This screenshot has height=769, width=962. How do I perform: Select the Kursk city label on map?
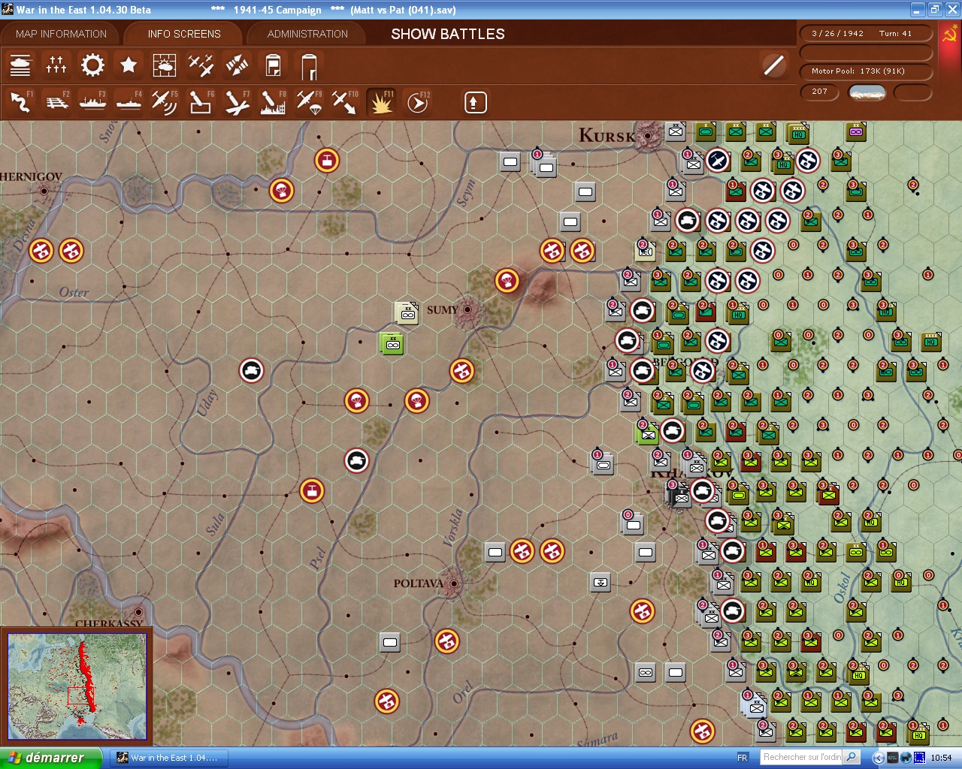pos(607,136)
